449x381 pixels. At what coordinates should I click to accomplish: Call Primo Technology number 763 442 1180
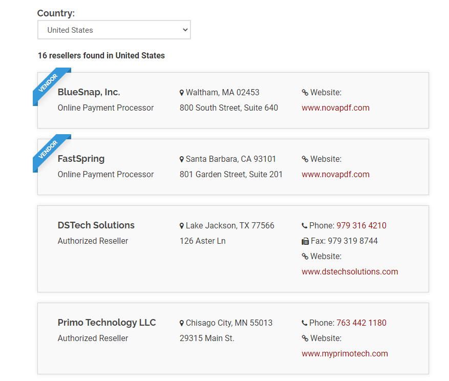pos(361,323)
